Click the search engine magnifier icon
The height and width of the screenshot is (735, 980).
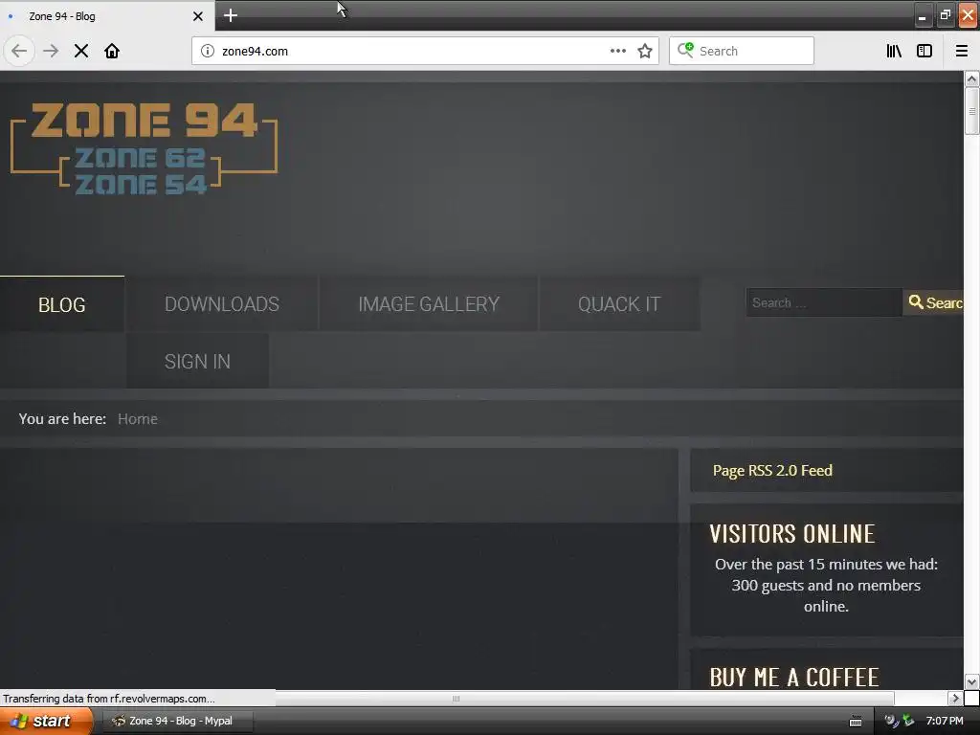[685, 51]
